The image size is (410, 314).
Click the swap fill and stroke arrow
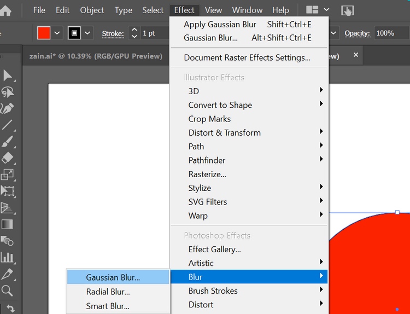pos(10,308)
